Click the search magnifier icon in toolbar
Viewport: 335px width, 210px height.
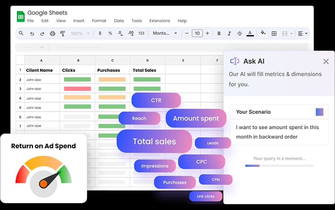click(22, 34)
